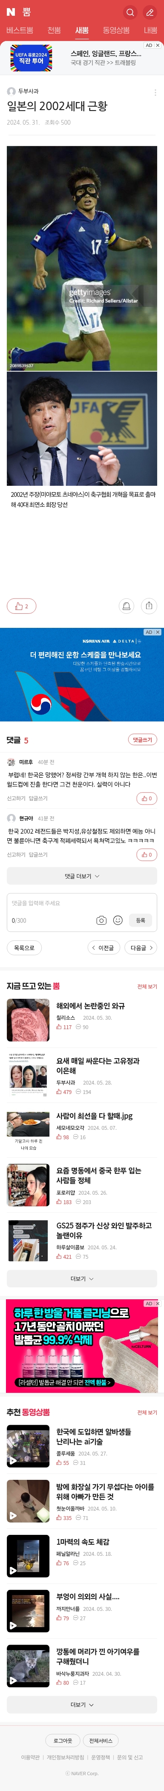Viewport: 164px width, 1791px height.
Task: Click the Naver N logo
Action: pyautogui.click(x=10, y=12)
